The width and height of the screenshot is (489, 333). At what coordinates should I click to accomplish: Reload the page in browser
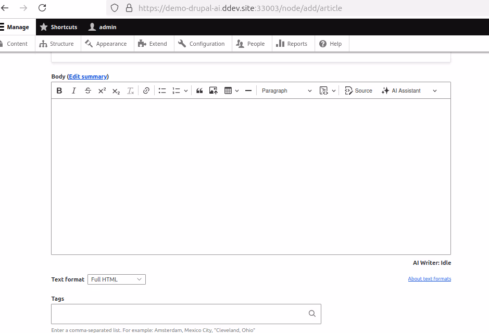(42, 8)
